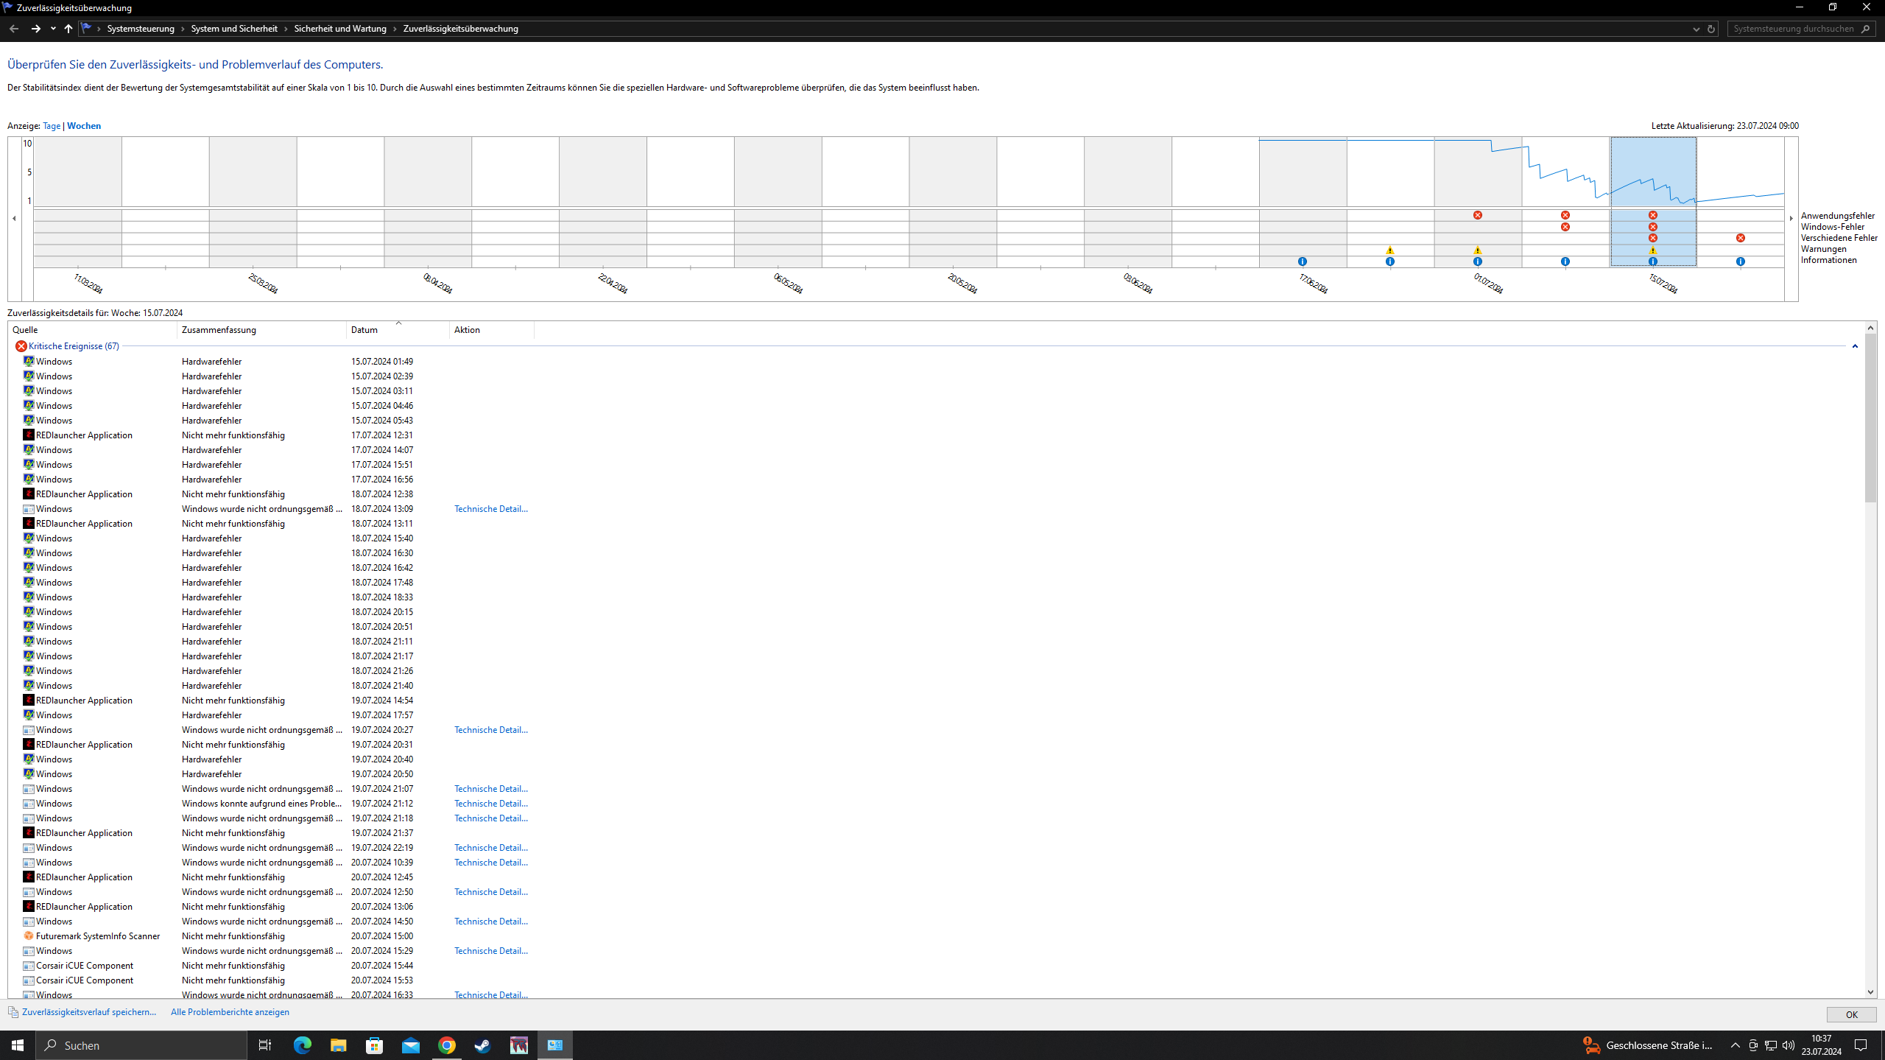Viewport: 1885px width, 1060px height.
Task: Refresh the address bar location
Action: click(1710, 29)
